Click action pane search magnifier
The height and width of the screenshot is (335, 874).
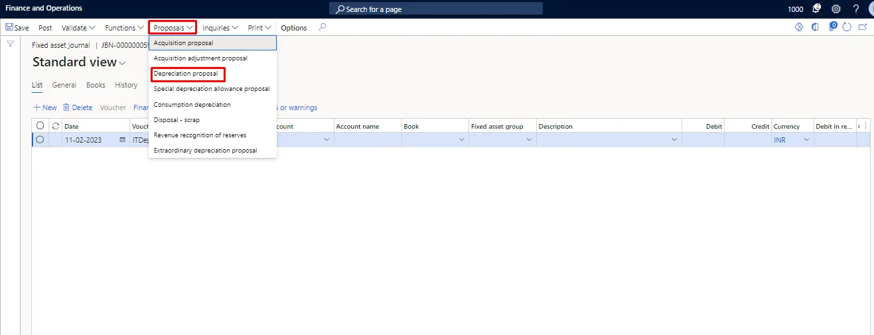323,27
